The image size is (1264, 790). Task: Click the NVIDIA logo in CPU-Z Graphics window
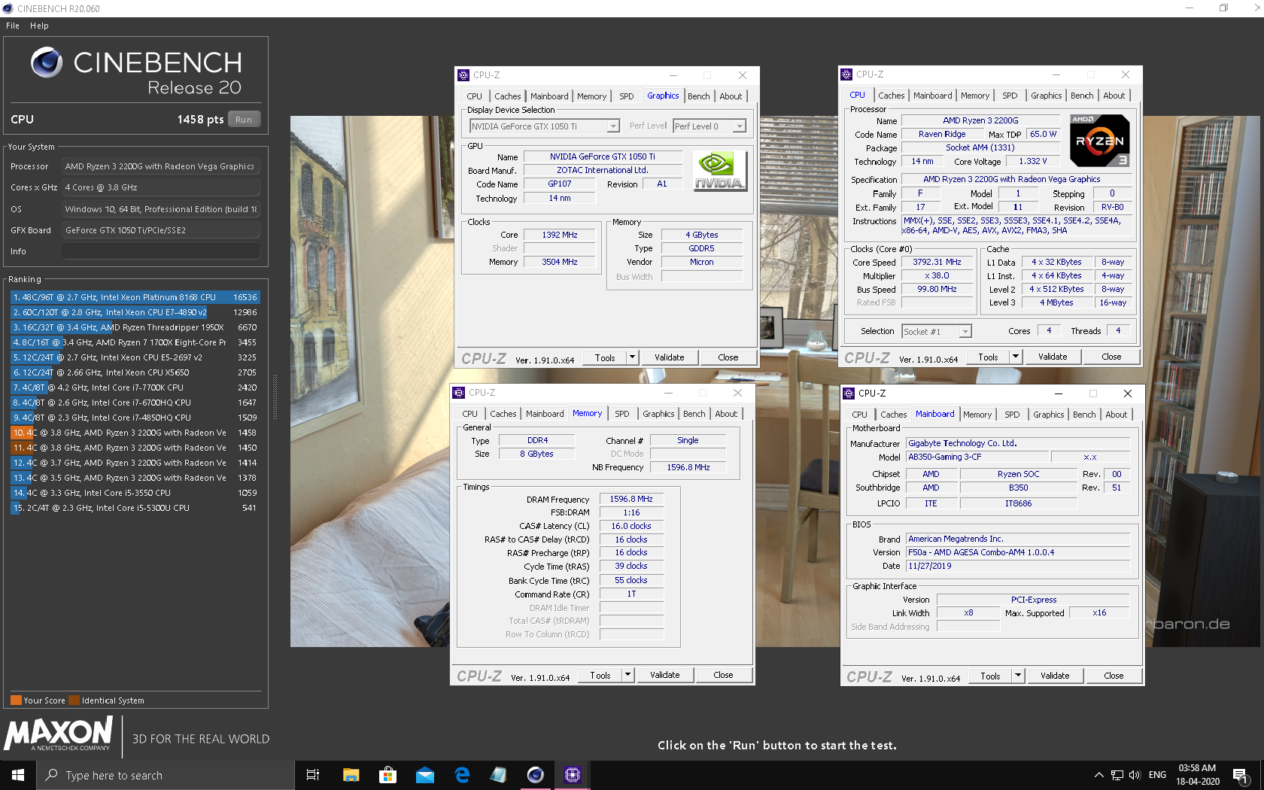(719, 172)
